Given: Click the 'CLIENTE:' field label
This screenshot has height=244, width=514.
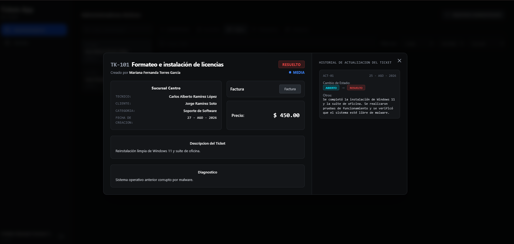Looking at the screenshot, I should tap(123, 104).
